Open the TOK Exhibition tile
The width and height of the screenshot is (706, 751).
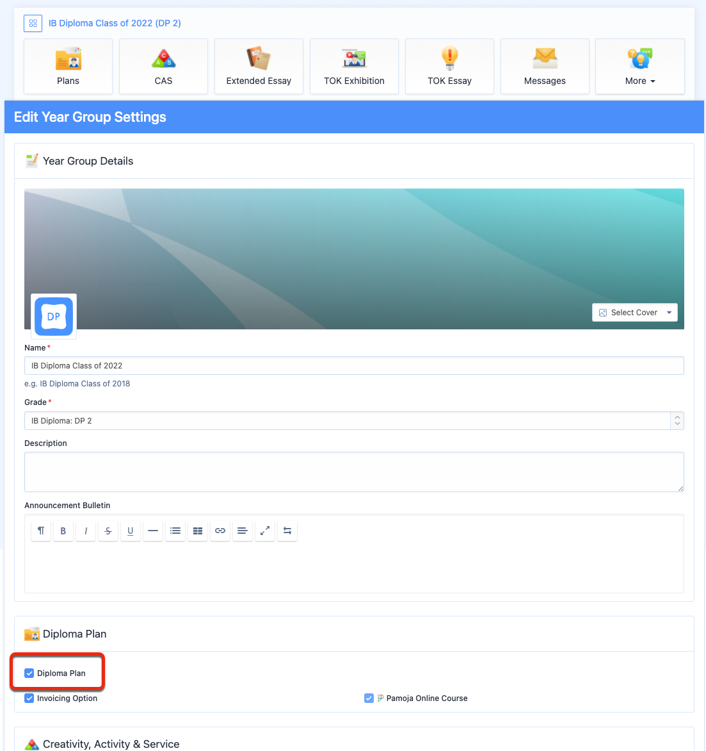354,67
